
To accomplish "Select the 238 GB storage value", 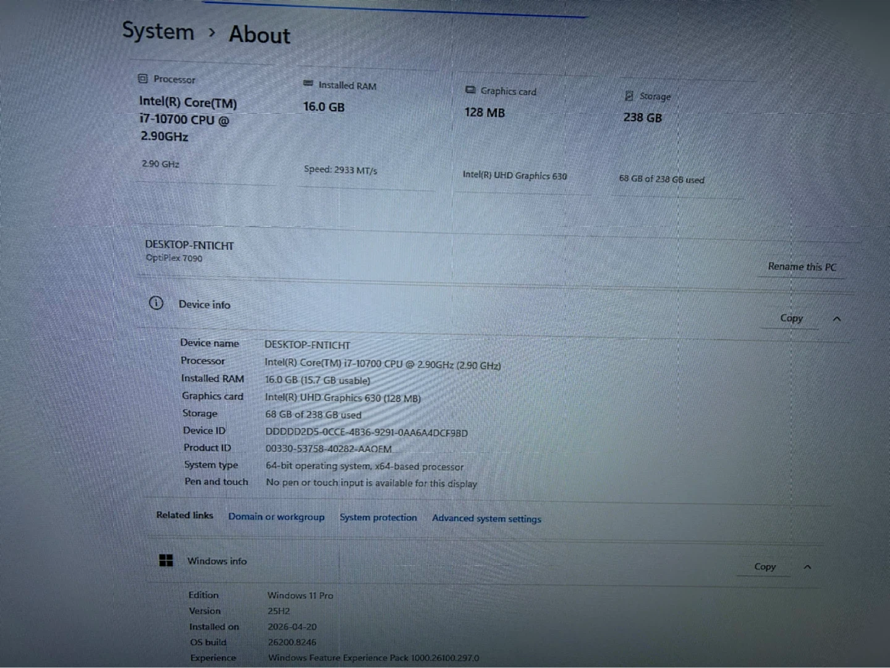I will 643,117.
